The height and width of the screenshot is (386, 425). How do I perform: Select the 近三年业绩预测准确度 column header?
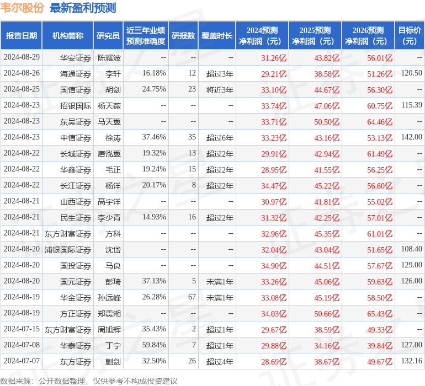(146, 35)
